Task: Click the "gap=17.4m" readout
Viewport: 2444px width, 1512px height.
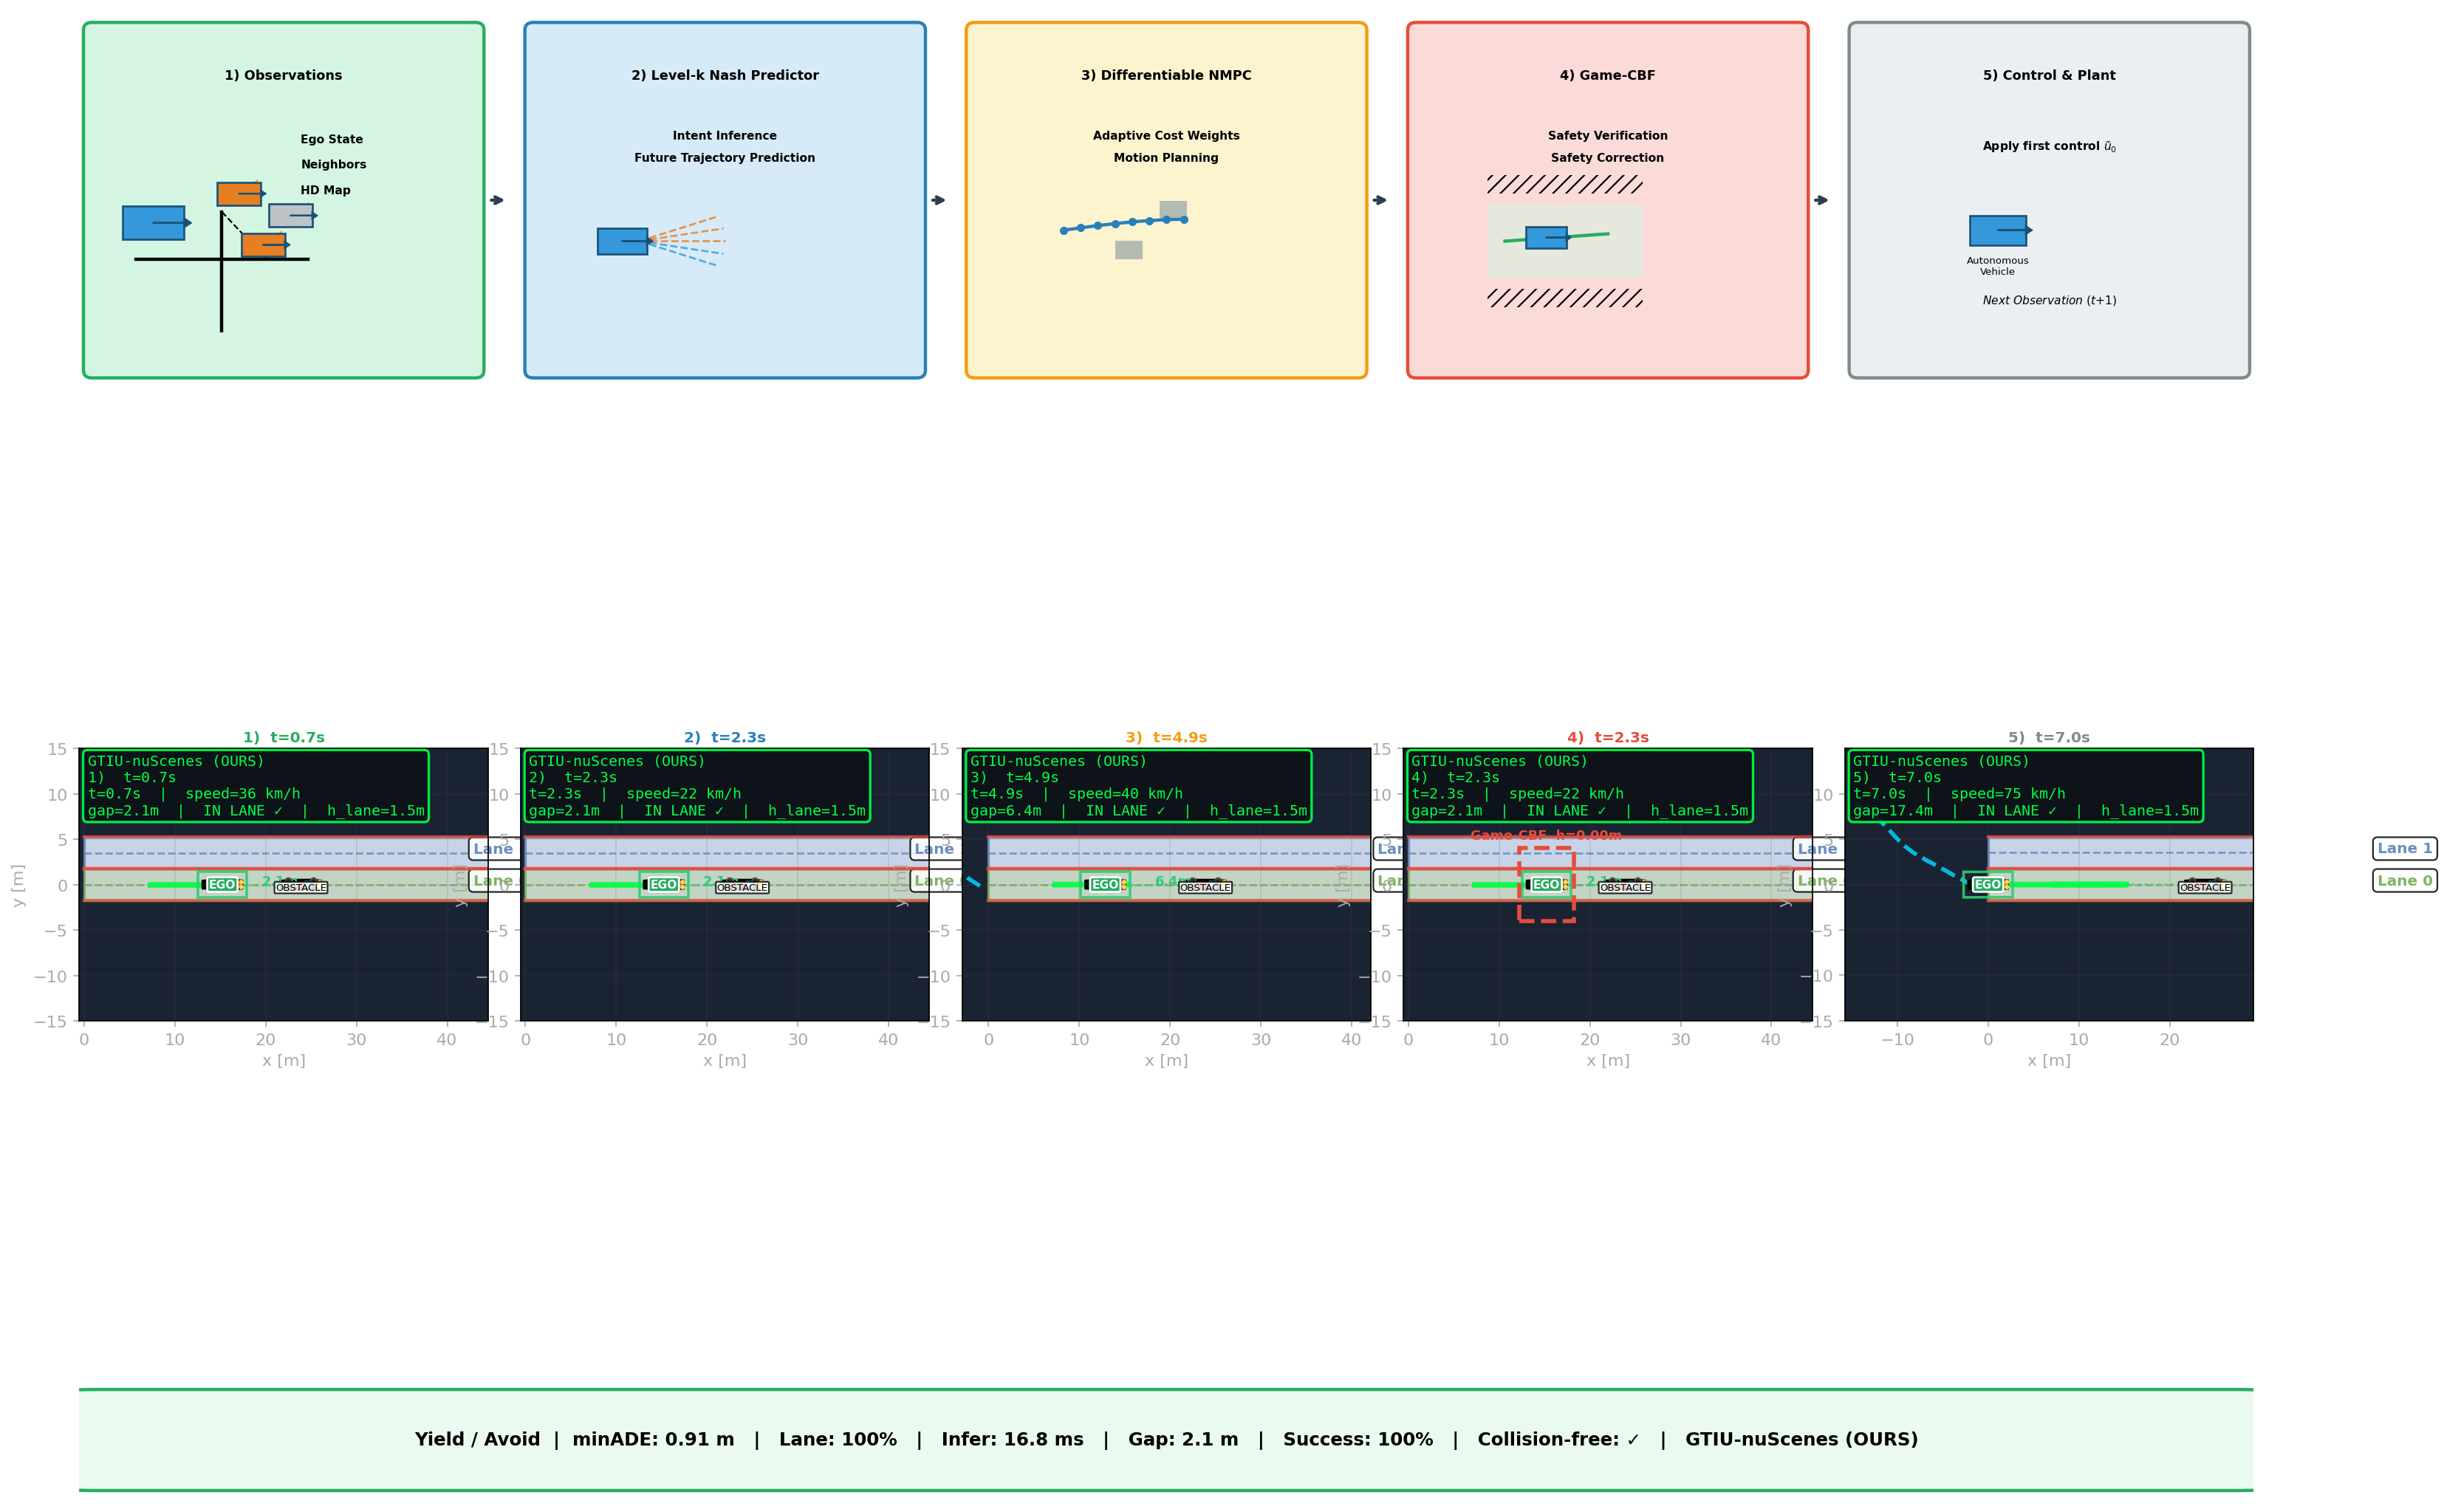Action: pyautogui.click(x=1893, y=811)
